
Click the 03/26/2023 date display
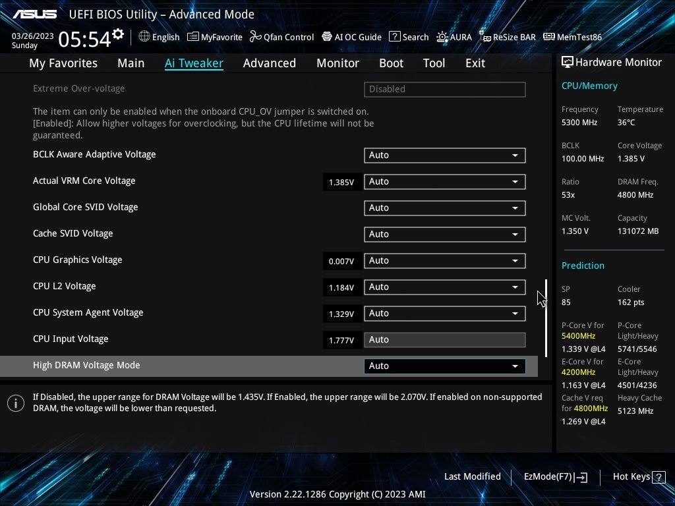[x=33, y=36]
